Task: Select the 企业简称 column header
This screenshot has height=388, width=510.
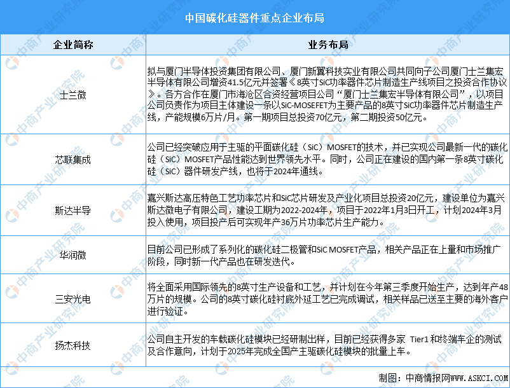Action: pos(73,45)
